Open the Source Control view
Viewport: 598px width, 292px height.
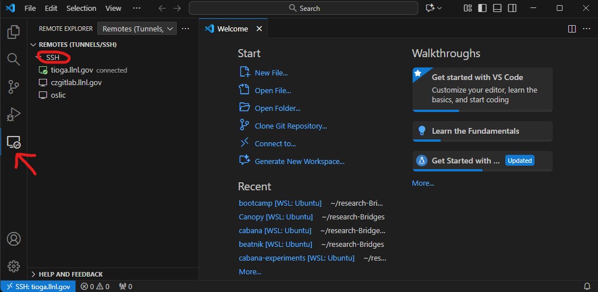point(14,87)
